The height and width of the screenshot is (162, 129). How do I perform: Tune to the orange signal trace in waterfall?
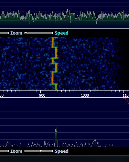click(54, 64)
